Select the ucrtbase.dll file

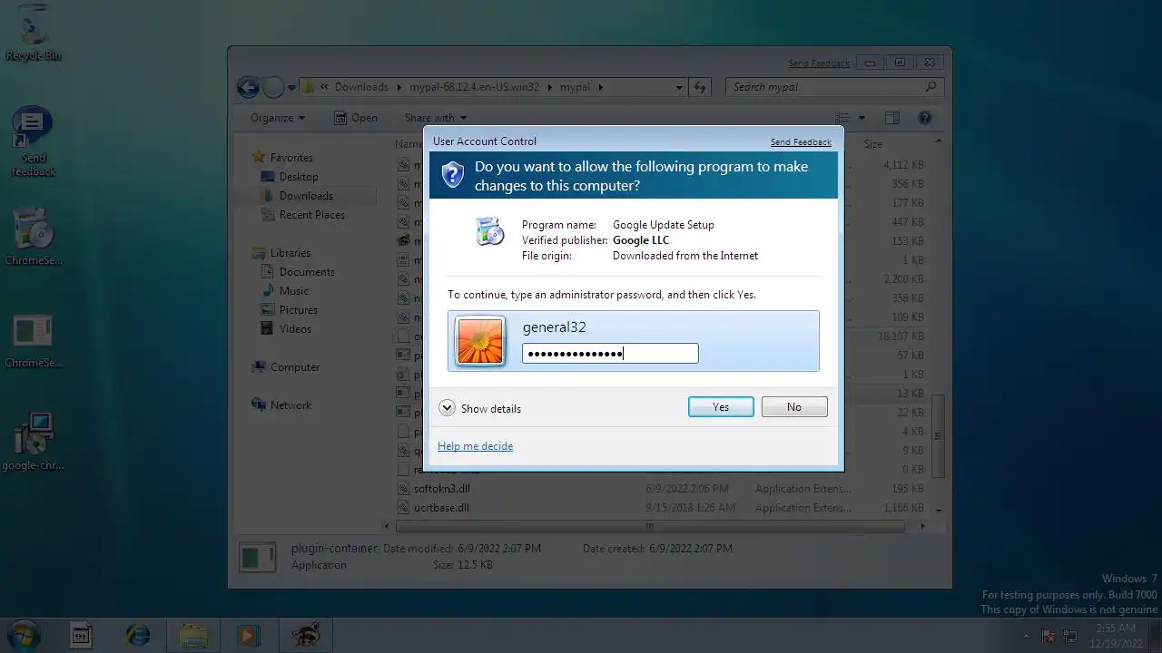441,508
